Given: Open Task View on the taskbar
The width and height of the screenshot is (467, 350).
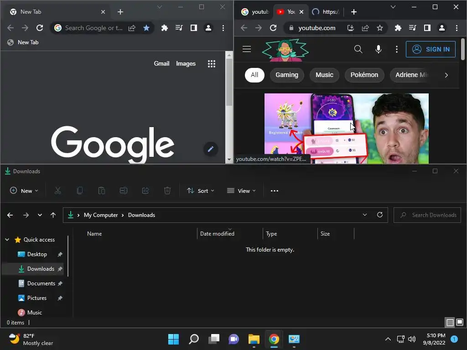Looking at the screenshot, I should click(x=214, y=339).
